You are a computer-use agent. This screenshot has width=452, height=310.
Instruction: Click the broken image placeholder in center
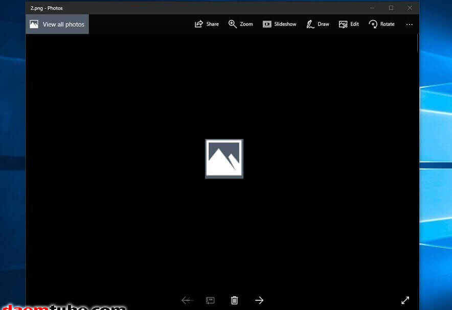tap(224, 158)
